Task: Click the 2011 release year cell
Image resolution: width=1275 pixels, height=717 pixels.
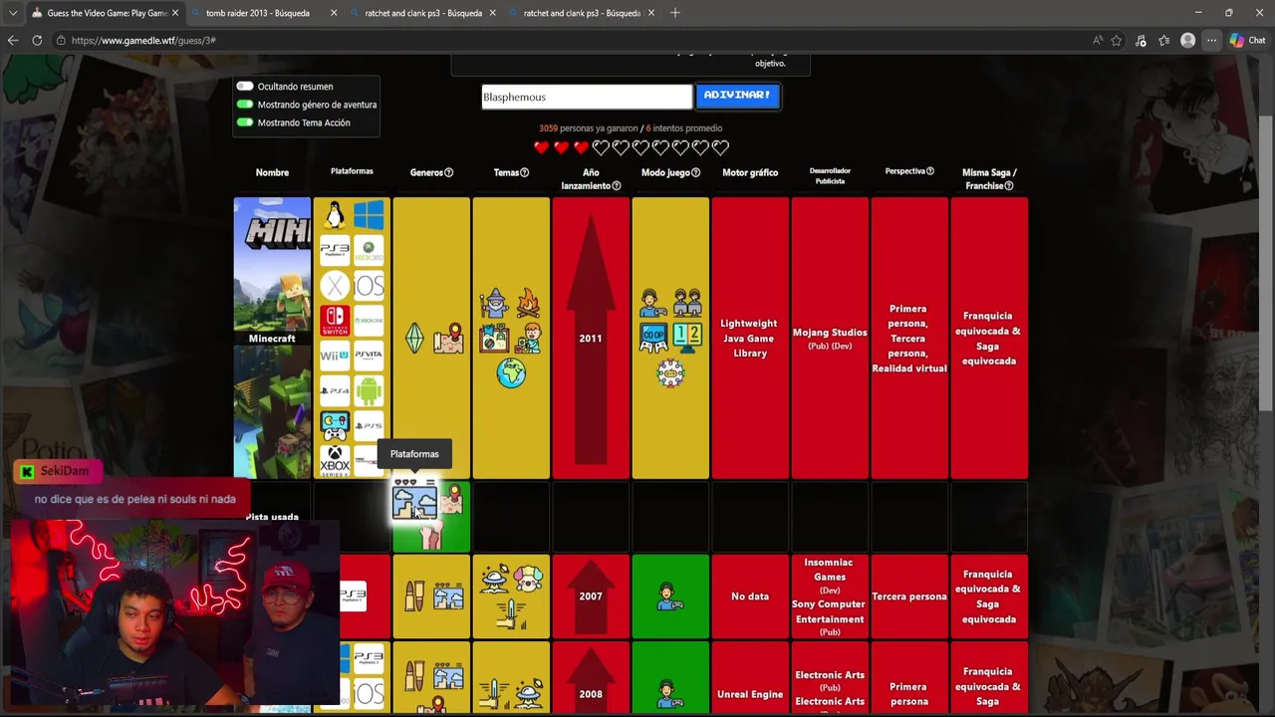Action: (591, 339)
